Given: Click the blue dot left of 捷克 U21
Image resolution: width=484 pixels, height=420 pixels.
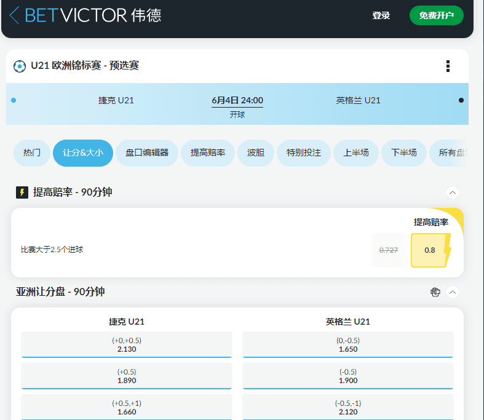Looking at the screenshot, I should pyautogui.click(x=14, y=100).
